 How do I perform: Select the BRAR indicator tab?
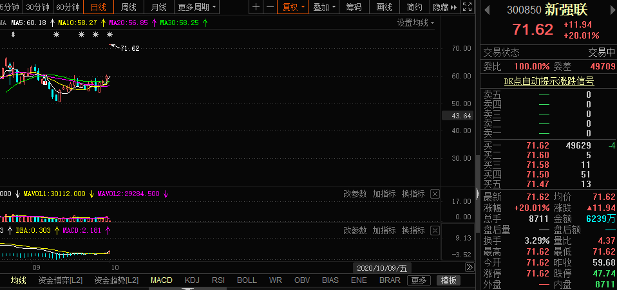pyautogui.click(x=390, y=280)
